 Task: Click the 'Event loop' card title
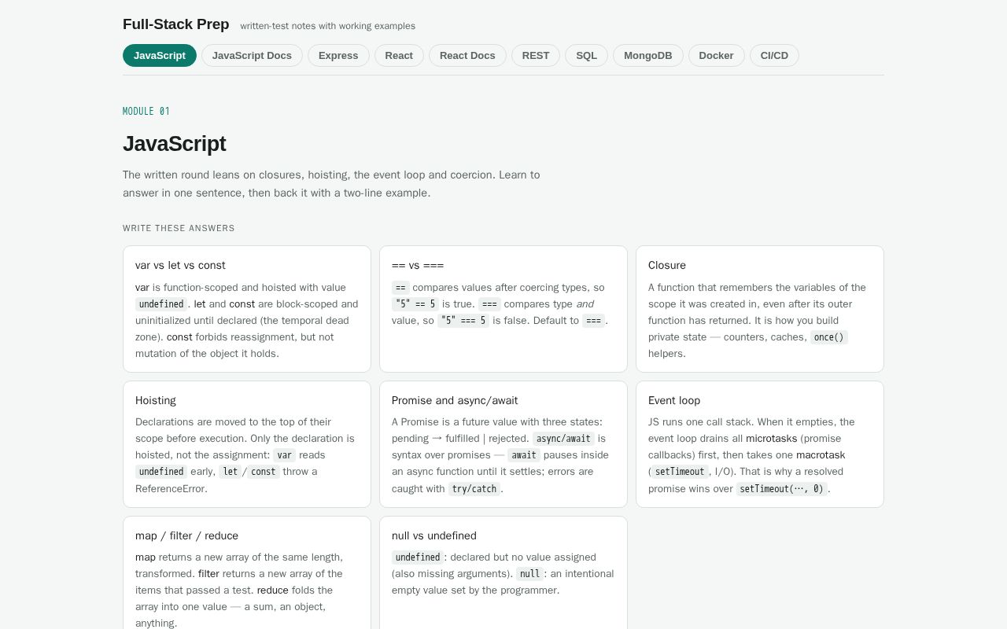click(674, 400)
